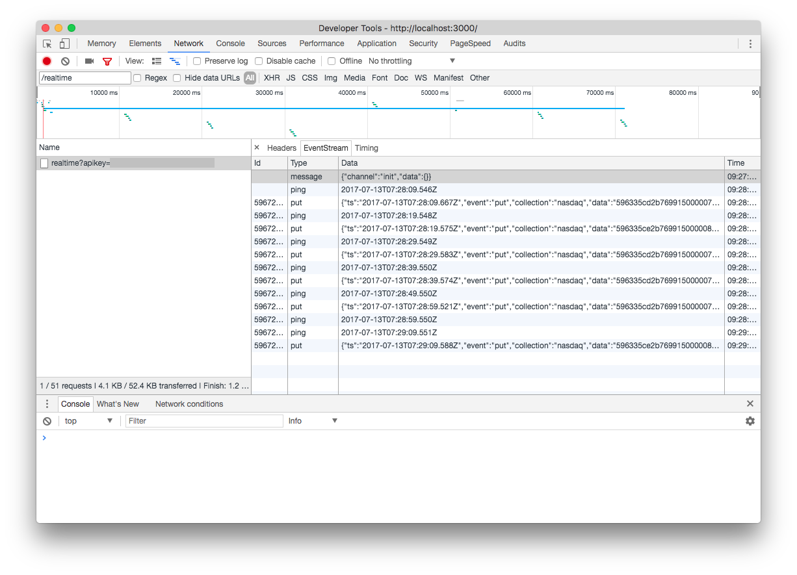Select the realtime?apikey request row
The image size is (797, 575).
144,163
